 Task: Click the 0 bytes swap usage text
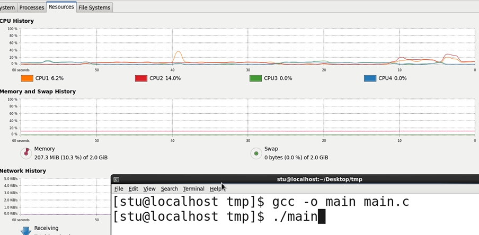(296, 158)
